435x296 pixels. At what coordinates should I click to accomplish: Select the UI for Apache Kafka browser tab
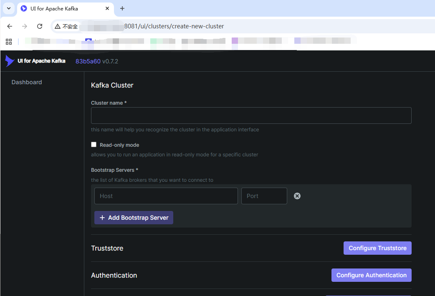[66, 9]
